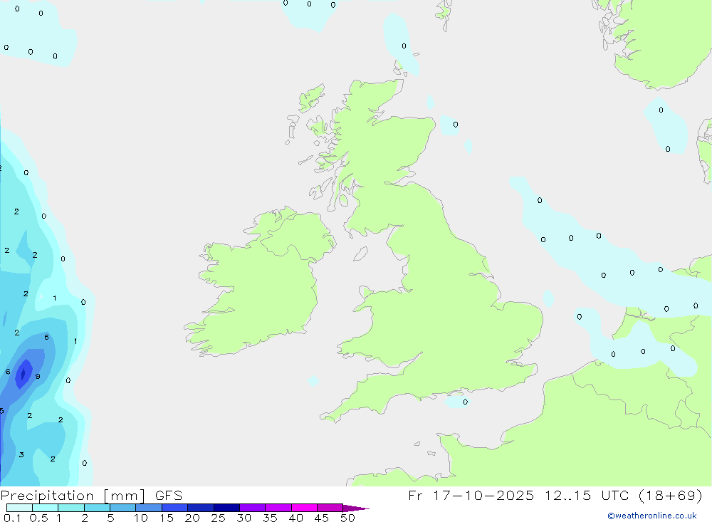Click the "10" legend scale label
The width and height of the screenshot is (712, 522).
(141, 518)
